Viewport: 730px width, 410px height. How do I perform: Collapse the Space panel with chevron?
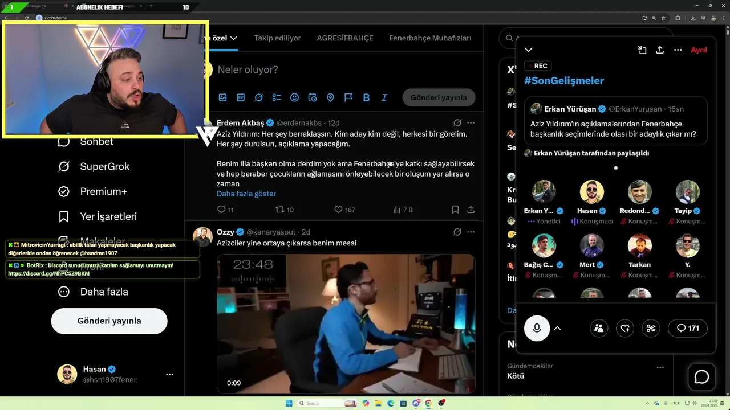click(x=529, y=50)
